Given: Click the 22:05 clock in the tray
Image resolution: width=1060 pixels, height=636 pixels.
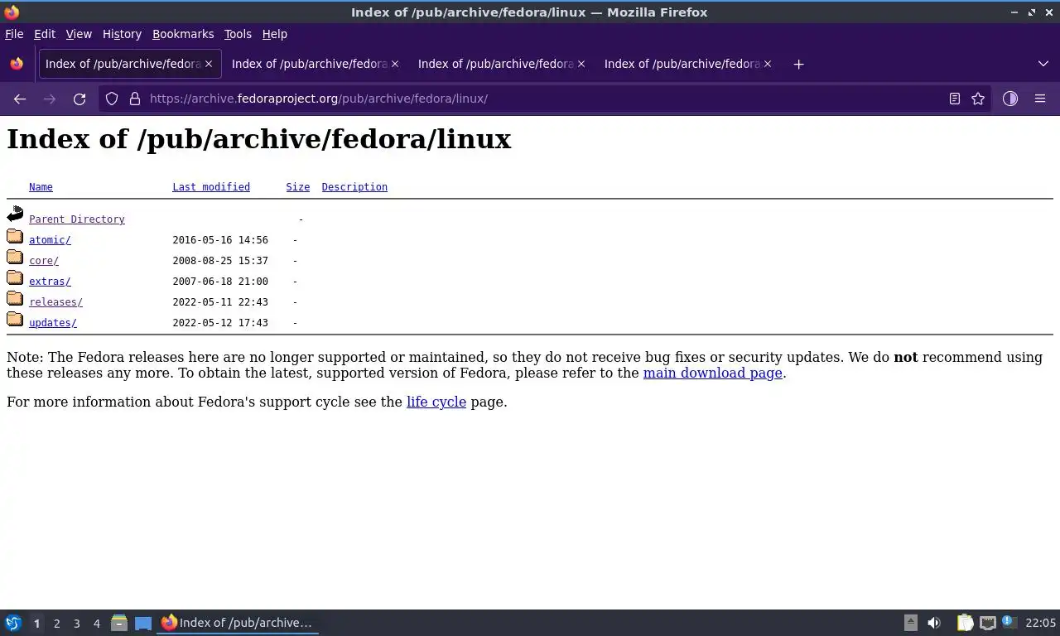Looking at the screenshot, I should pos(1040,623).
